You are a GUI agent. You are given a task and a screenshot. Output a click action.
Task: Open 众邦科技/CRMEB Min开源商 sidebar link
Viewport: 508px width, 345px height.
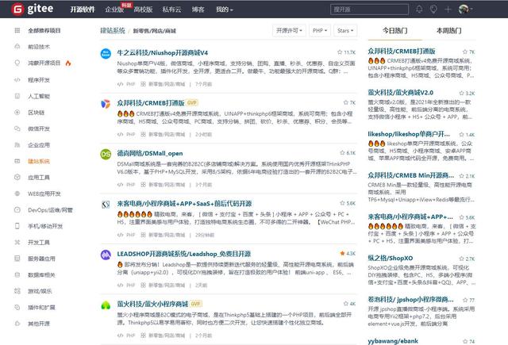[410, 175]
